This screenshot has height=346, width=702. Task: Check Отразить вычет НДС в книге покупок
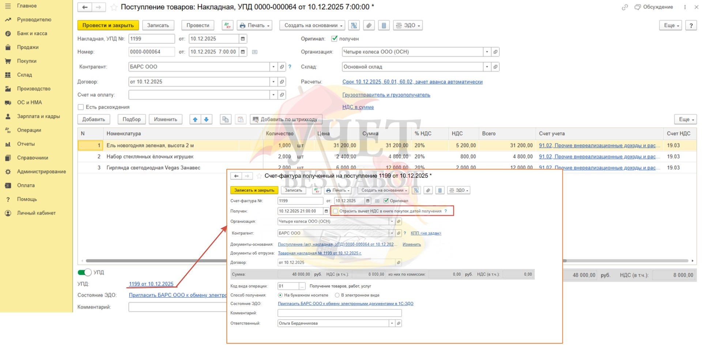[x=335, y=211]
